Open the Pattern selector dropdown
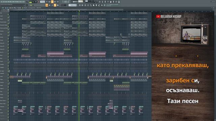The height and width of the screenshot is (121, 216). click(73, 5)
